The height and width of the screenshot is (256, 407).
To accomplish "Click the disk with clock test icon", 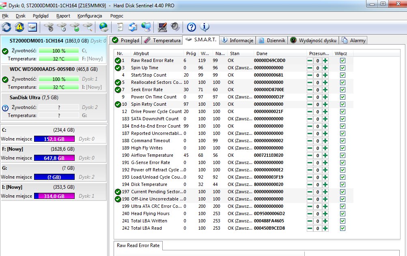I will tap(62, 27).
